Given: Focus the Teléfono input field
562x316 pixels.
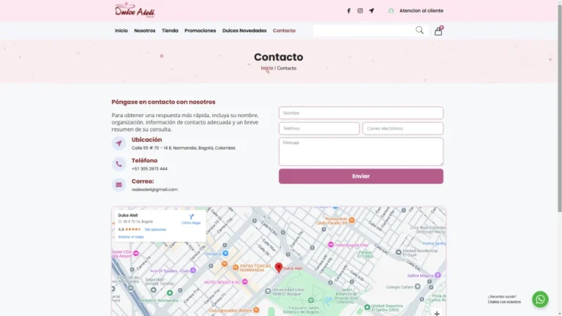Looking at the screenshot, I should coord(319,128).
